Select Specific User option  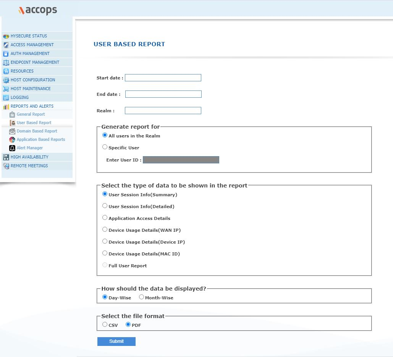click(105, 147)
